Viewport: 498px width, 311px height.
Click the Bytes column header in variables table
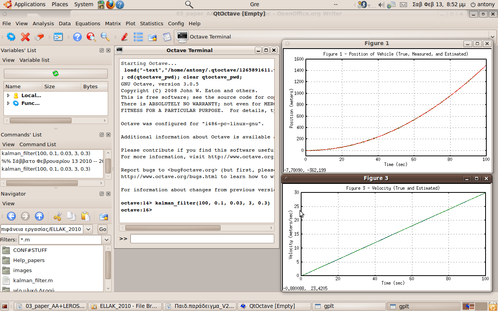click(x=95, y=86)
